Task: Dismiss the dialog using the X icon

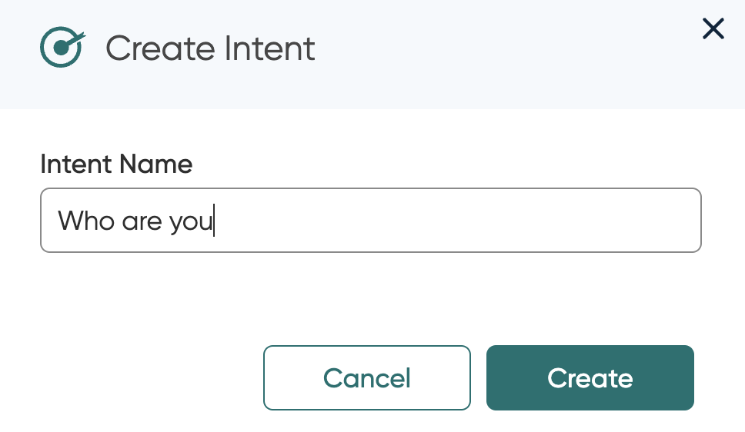Action: point(713,29)
